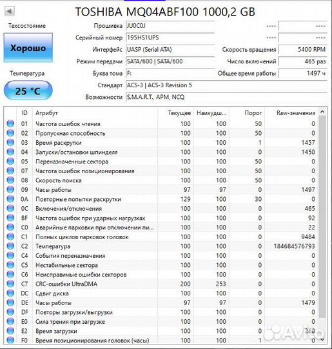Click the status circle for Время загрузки E2
The image size is (332, 349).
tap(10, 331)
